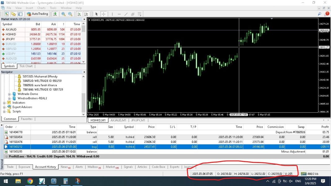
Task: Switch to the Tick Chart tab
Action: pyautogui.click(x=26, y=66)
